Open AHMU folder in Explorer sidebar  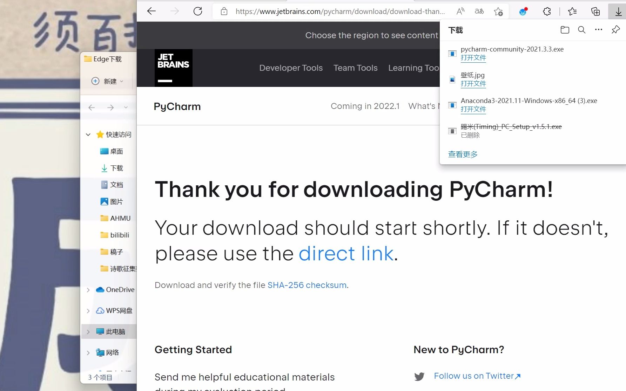(x=115, y=218)
